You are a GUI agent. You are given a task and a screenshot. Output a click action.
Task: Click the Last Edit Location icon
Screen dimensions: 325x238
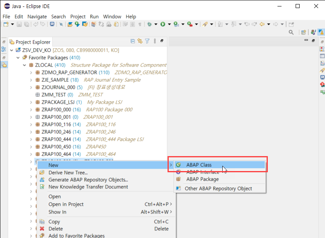(x=247, y=24)
